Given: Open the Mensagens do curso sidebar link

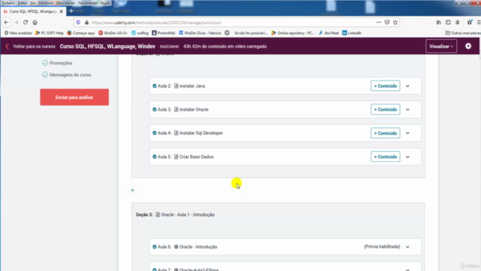Looking at the screenshot, I should (x=70, y=75).
